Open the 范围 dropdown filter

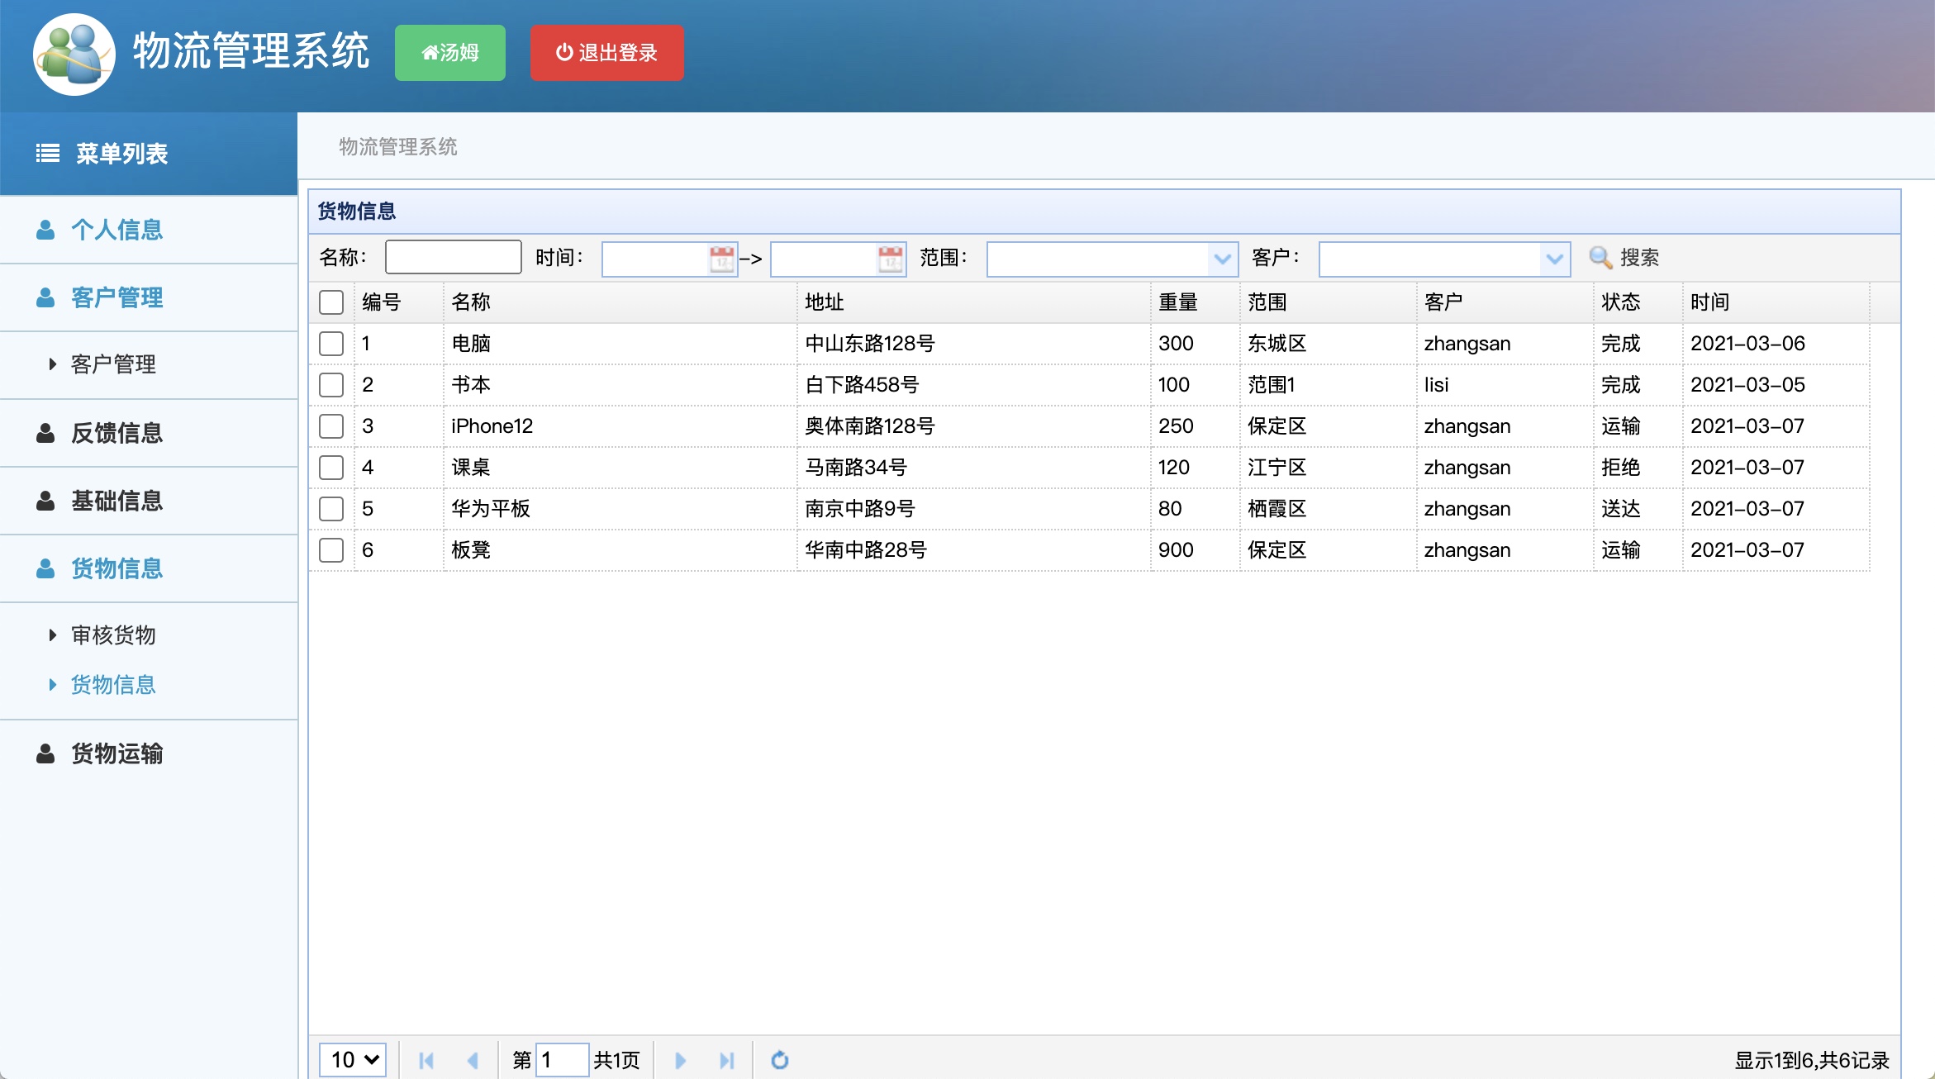click(1223, 259)
